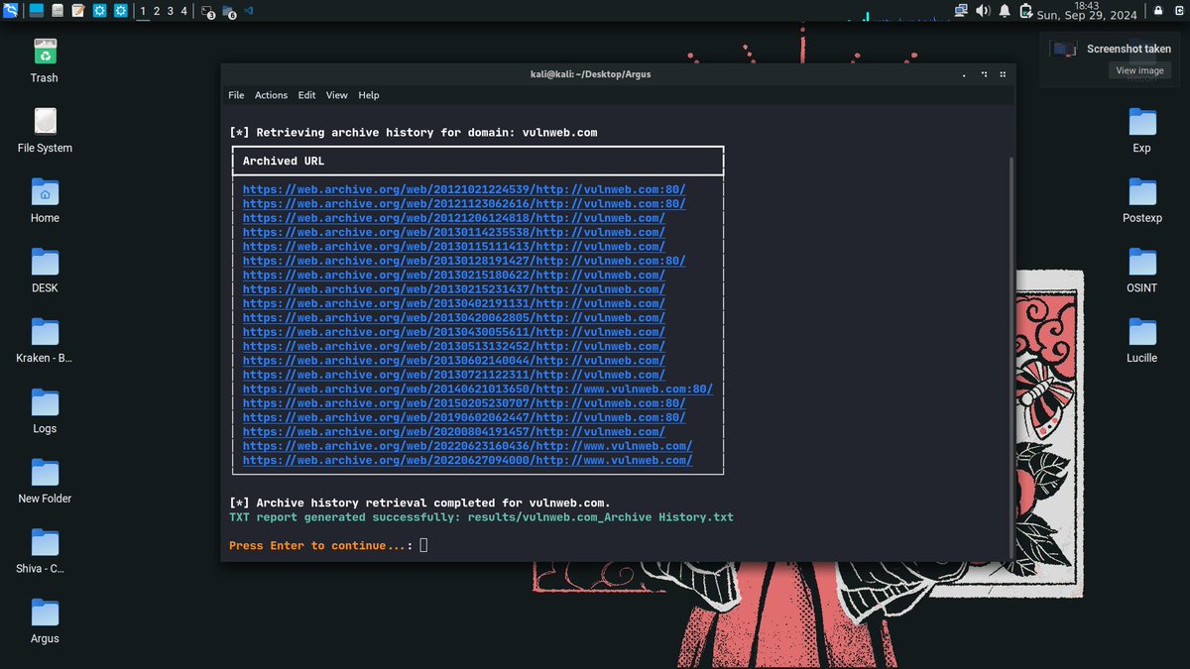Open the network manager tray icon
The width and height of the screenshot is (1190, 669).
[x=961, y=11]
